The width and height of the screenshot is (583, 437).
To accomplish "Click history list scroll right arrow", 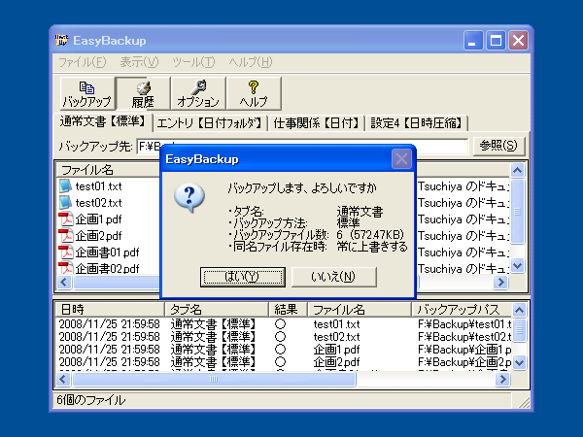I will (x=502, y=380).
